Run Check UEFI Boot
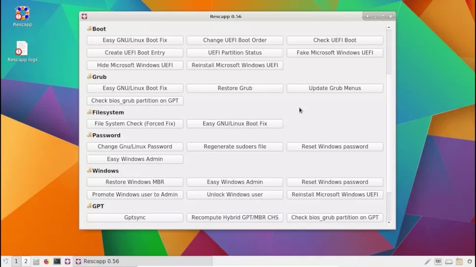476x267 pixels. click(335, 40)
